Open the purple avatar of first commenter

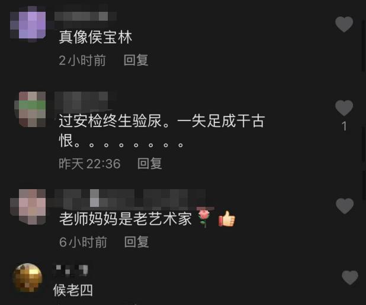[28, 24]
